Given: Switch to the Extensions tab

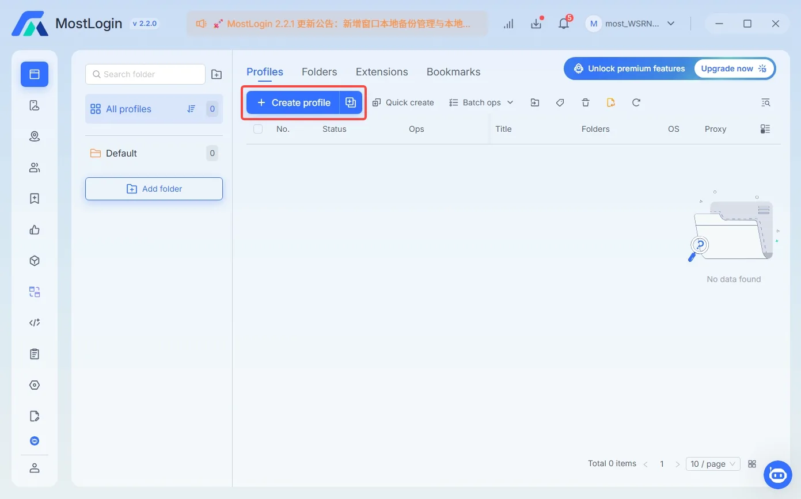Looking at the screenshot, I should [x=382, y=72].
